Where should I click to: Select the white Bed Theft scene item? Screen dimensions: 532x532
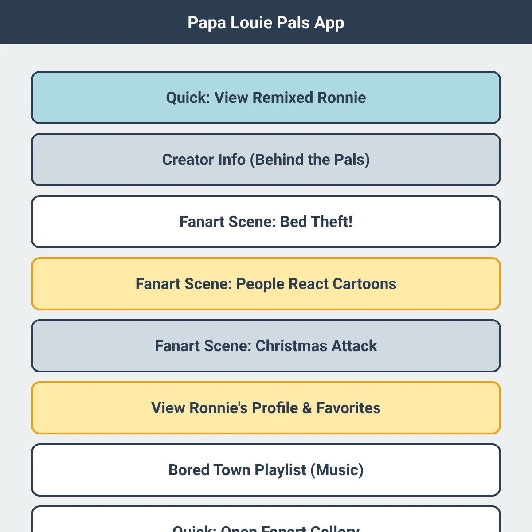tap(266, 222)
